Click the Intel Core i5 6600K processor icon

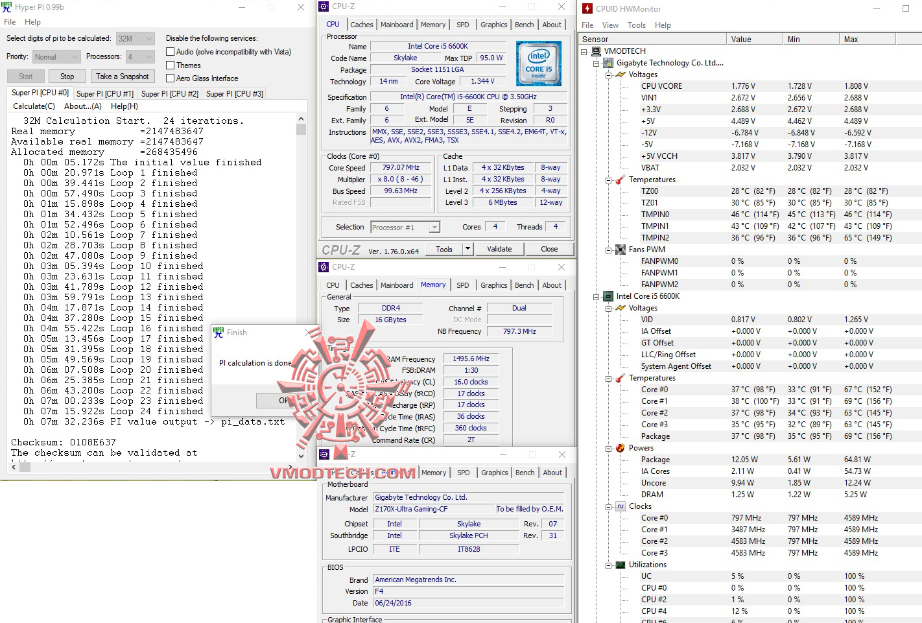tap(608, 296)
